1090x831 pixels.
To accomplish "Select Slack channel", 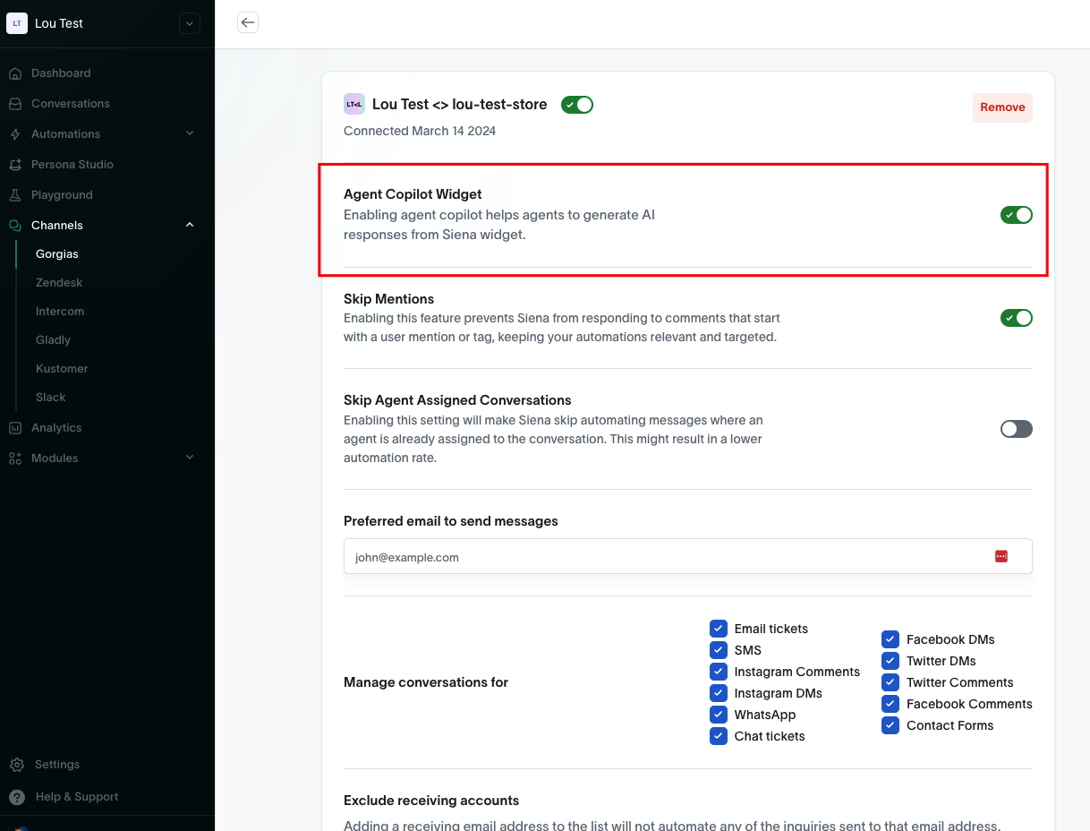I will pyautogui.click(x=51, y=398).
